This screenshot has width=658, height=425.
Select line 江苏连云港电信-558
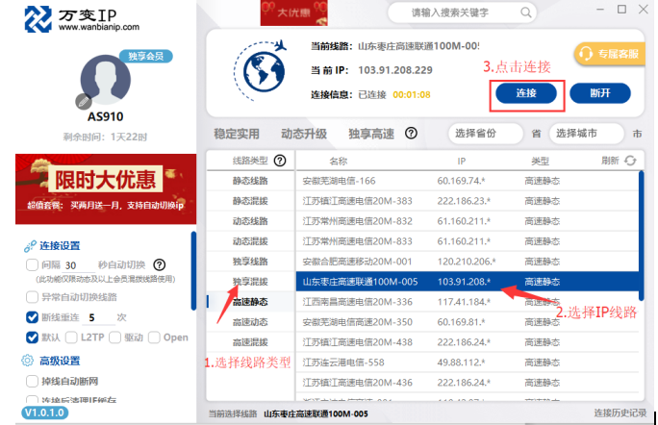click(x=468, y=362)
